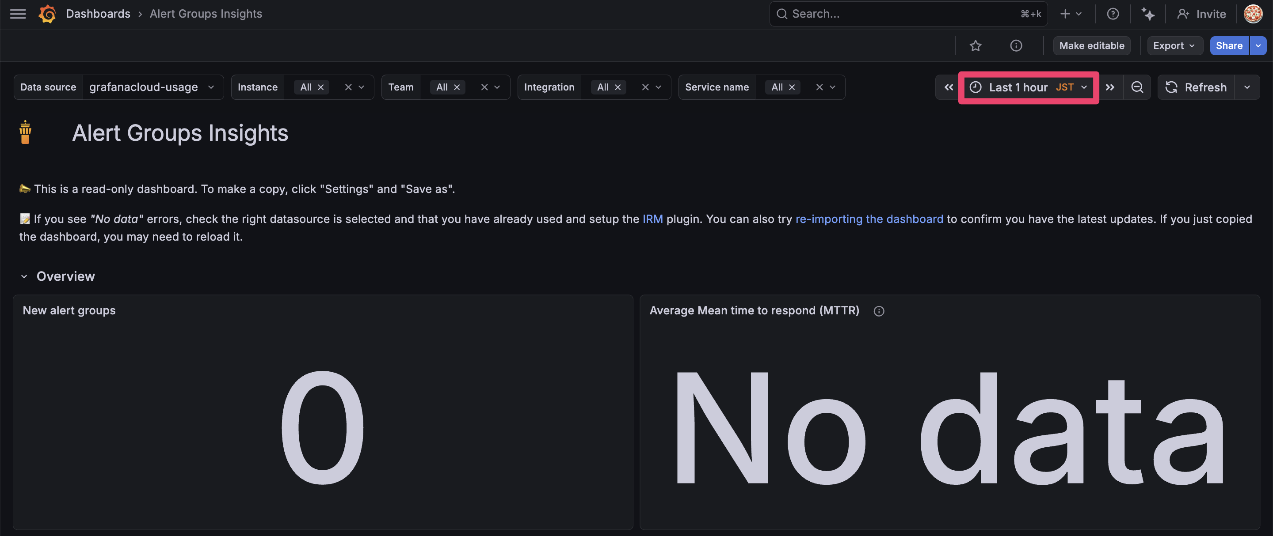The width and height of the screenshot is (1273, 536).
Task: Shift time range forward
Action: tap(1110, 87)
